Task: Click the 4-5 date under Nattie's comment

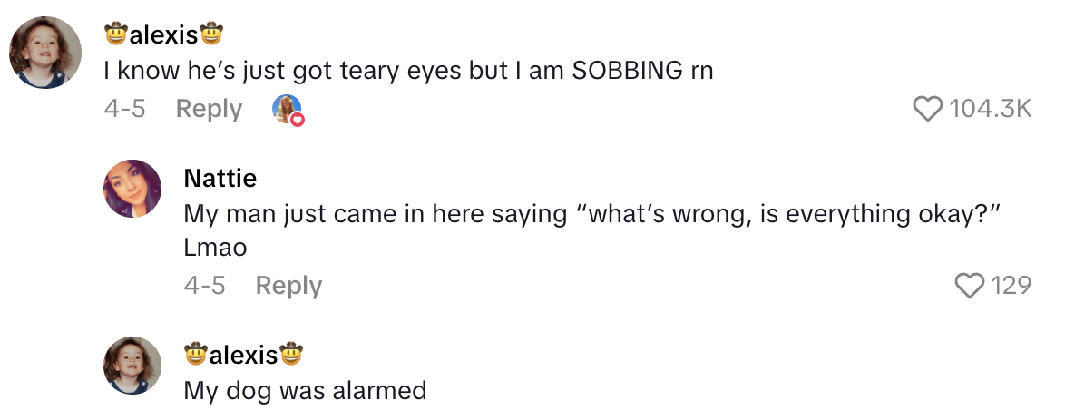Action: coord(204,286)
